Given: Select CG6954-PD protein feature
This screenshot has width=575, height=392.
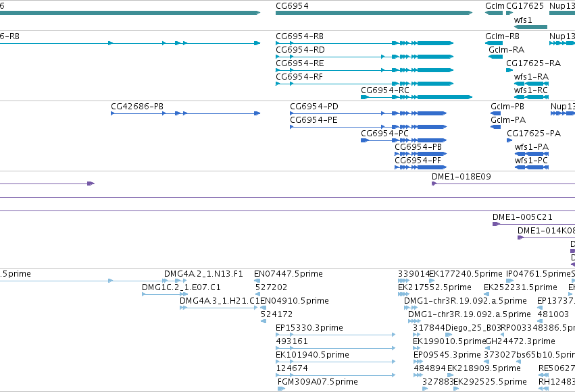Looking at the screenshot, I should (x=368, y=113).
